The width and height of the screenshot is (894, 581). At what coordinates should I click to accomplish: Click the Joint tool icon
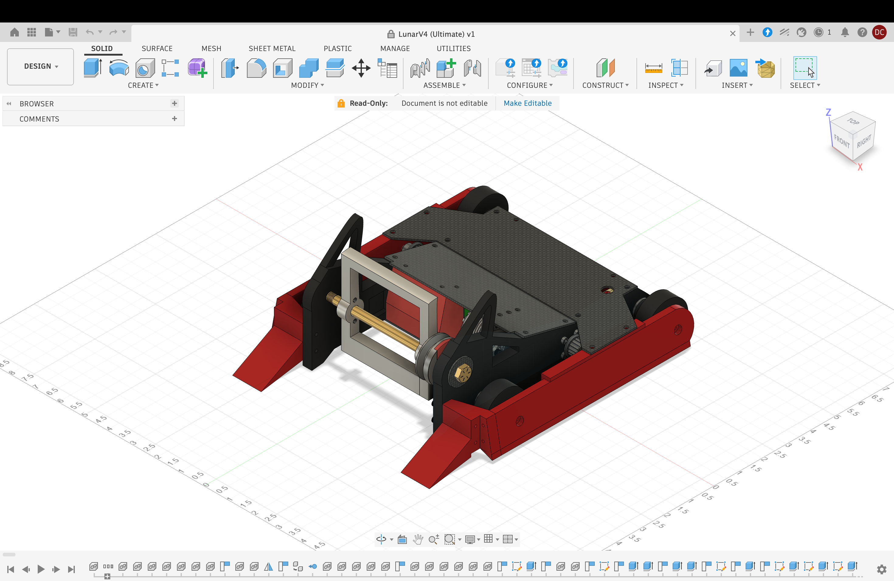pos(420,68)
